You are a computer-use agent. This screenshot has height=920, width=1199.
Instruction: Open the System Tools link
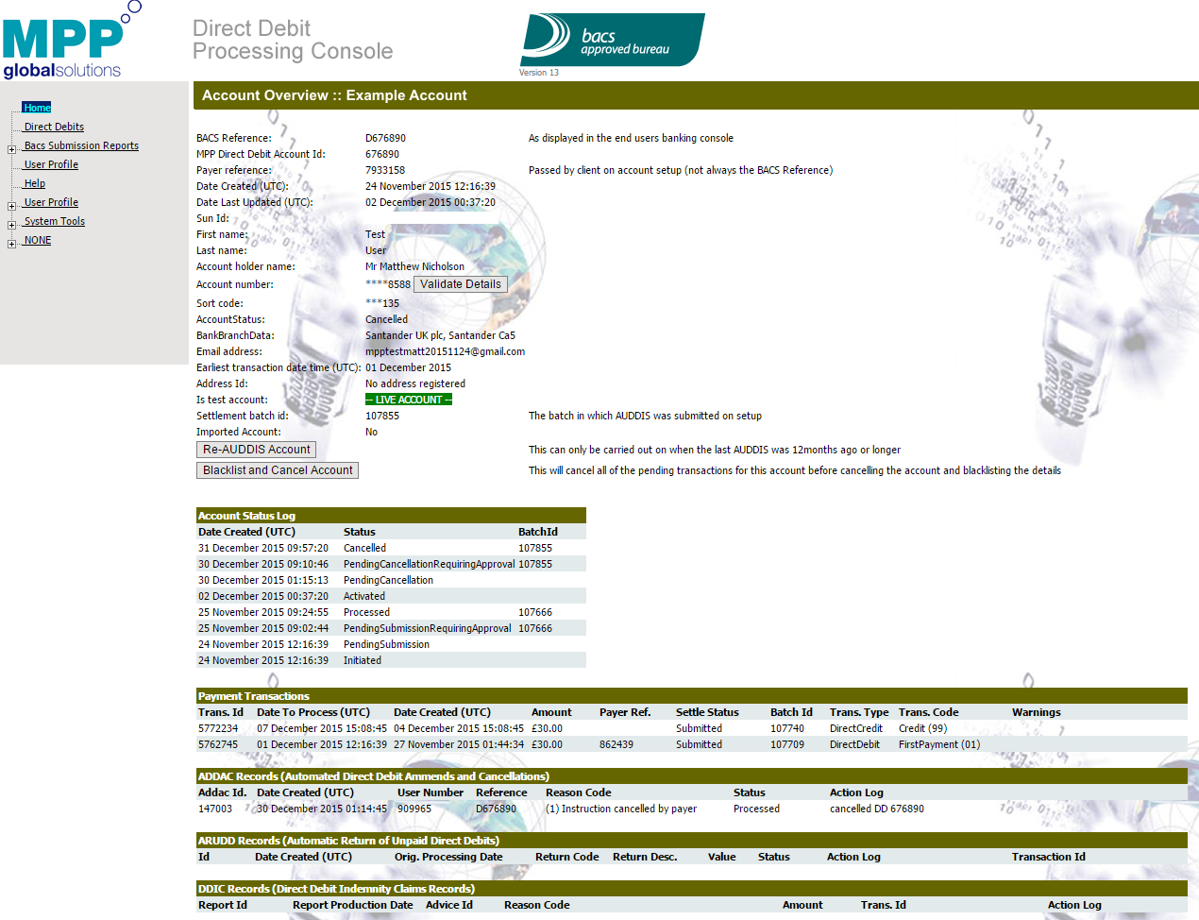[55, 221]
